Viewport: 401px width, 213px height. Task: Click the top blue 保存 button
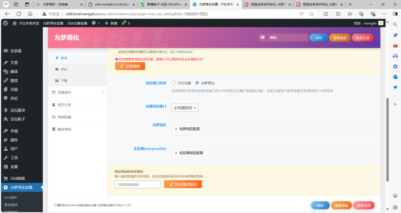(x=319, y=38)
